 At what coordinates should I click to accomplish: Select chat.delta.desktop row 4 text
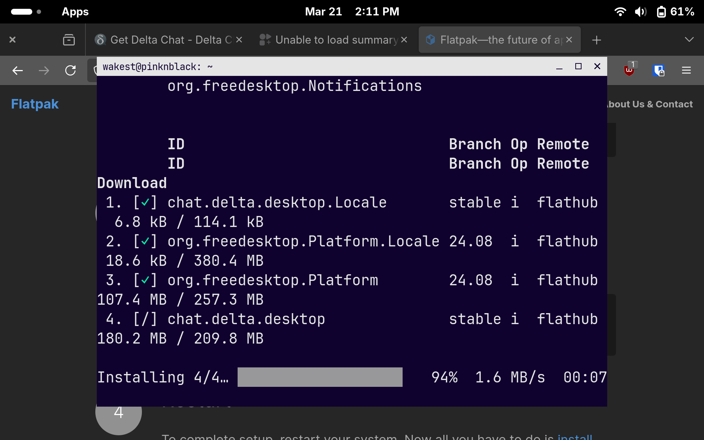(x=246, y=319)
